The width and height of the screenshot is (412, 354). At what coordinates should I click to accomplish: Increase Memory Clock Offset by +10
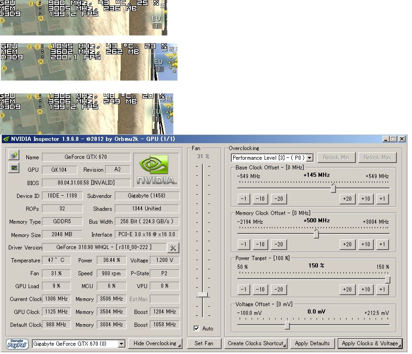point(366,244)
